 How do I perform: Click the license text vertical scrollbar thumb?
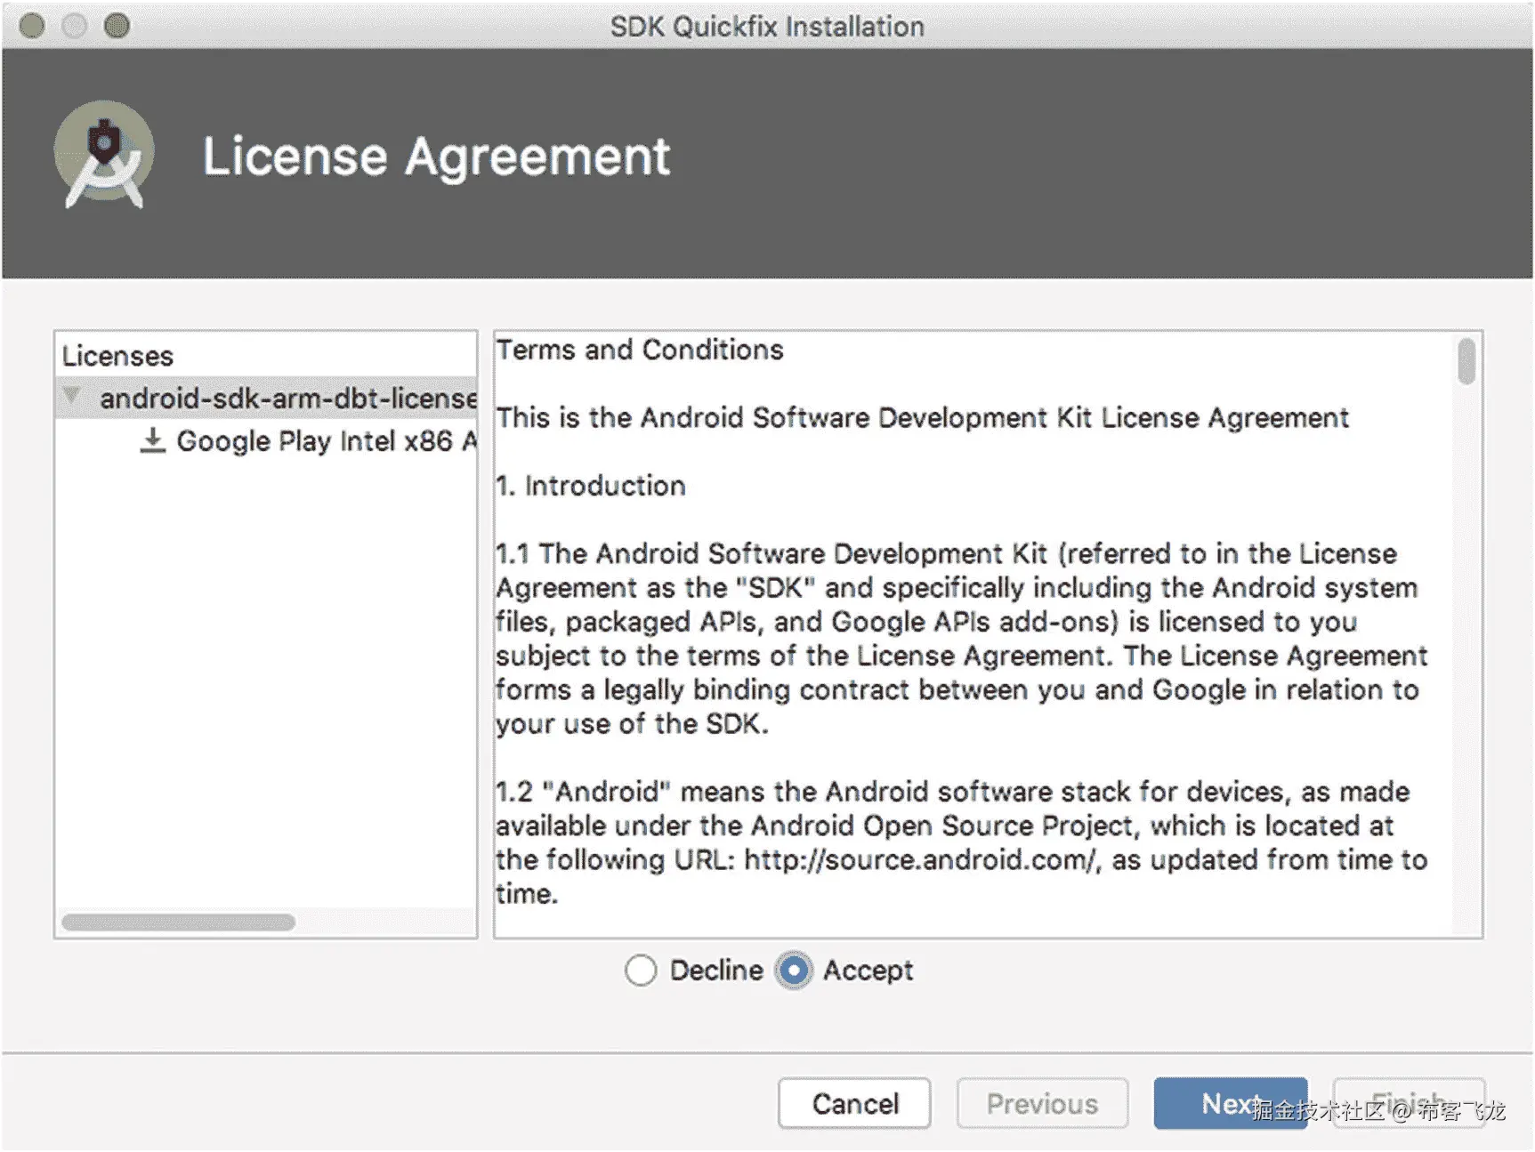click(1466, 361)
